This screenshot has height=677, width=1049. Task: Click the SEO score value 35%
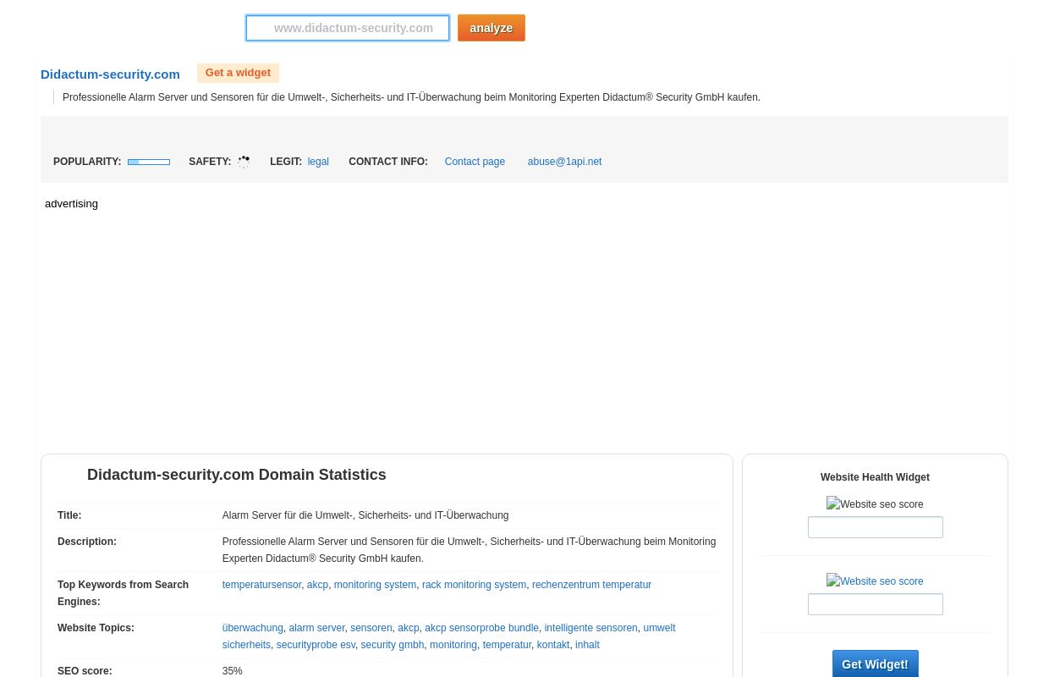[232, 671]
